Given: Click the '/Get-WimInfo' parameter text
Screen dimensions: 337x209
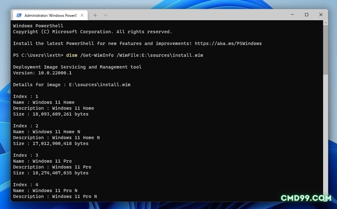Looking at the screenshot, I should coord(97,55).
